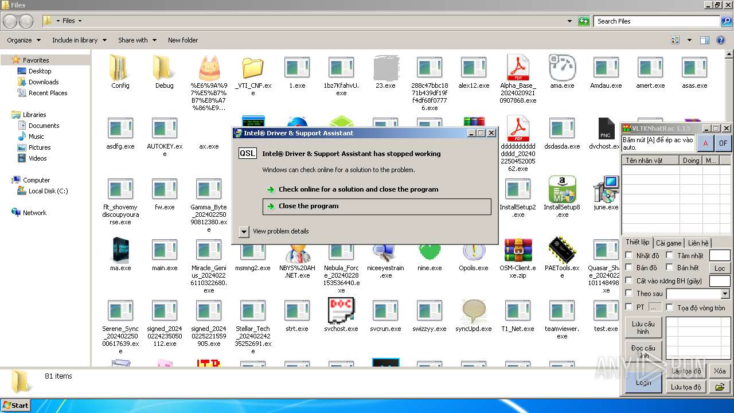The height and width of the screenshot is (413, 734).
Task: Open address bar history dropdown arrow
Action: [569, 21]
